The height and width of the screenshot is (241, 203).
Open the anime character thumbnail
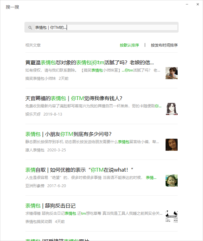coord(172,109)
